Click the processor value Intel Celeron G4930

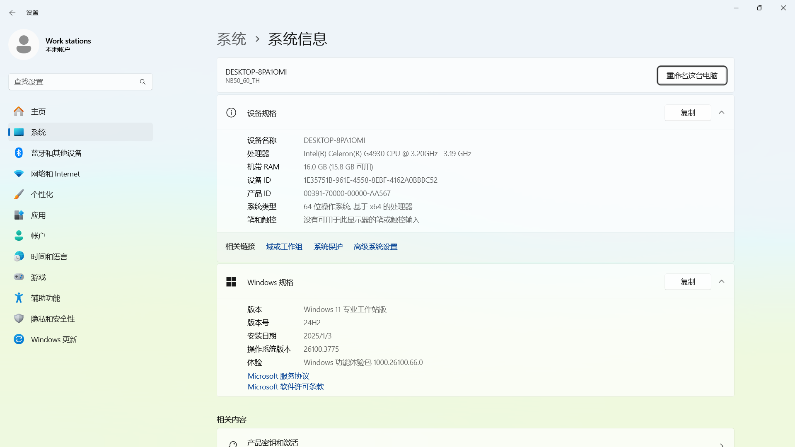pyautogui.click(x=387, y=154)
